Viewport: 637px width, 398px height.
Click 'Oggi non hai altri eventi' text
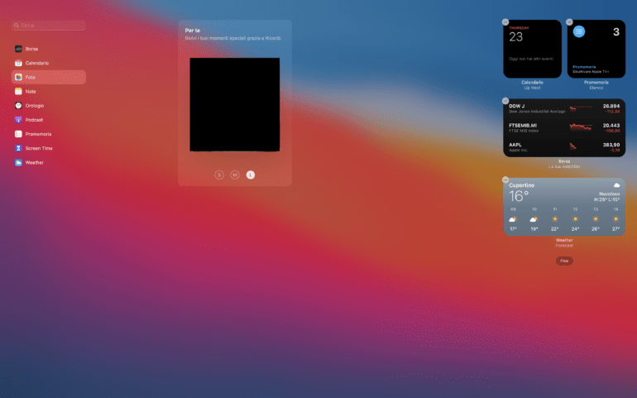coord(531,59)
